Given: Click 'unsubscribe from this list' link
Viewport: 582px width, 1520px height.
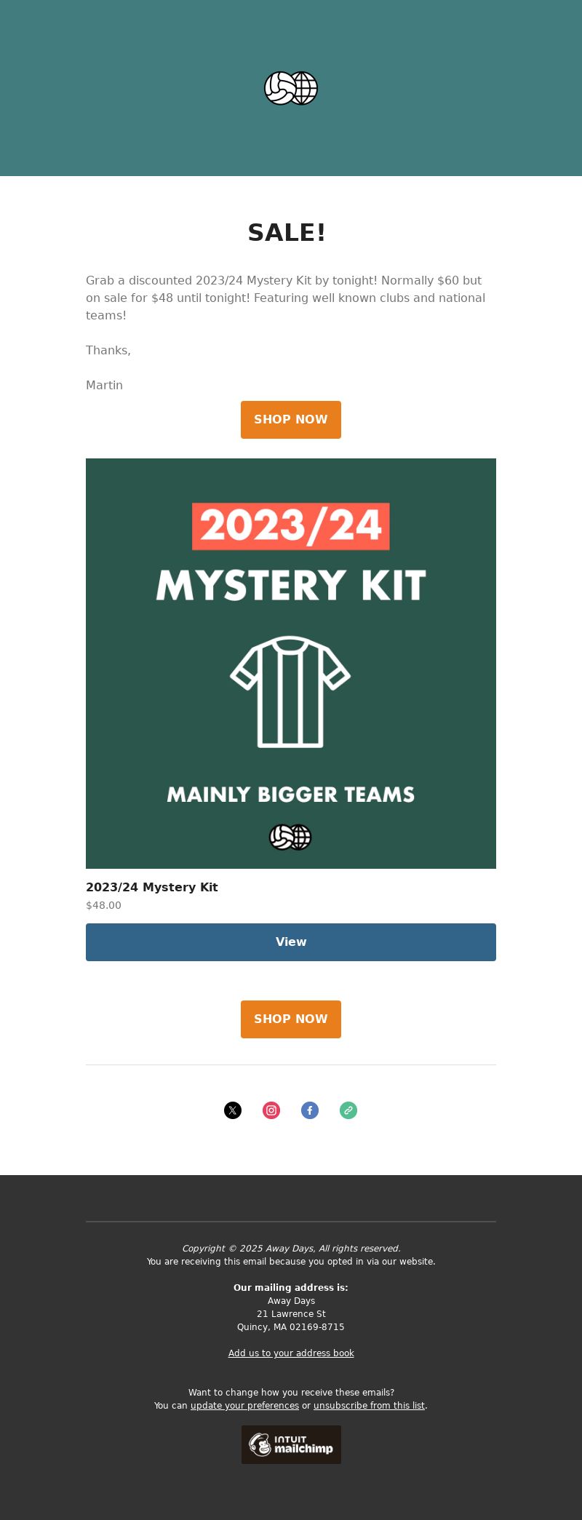Looking at the screenshot, I should click(369, 1406).
